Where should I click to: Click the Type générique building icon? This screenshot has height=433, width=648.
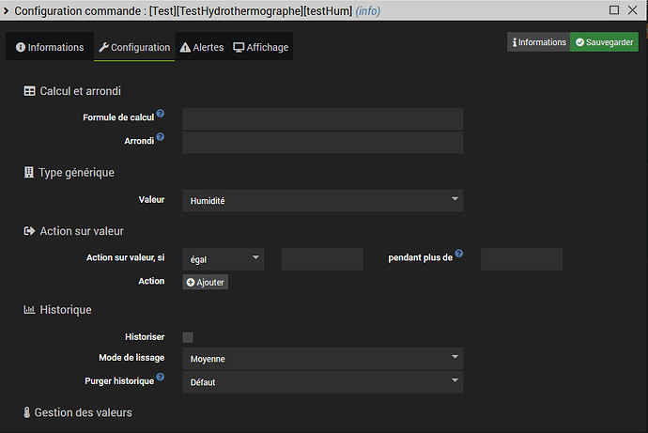click(x=28, y=173)
